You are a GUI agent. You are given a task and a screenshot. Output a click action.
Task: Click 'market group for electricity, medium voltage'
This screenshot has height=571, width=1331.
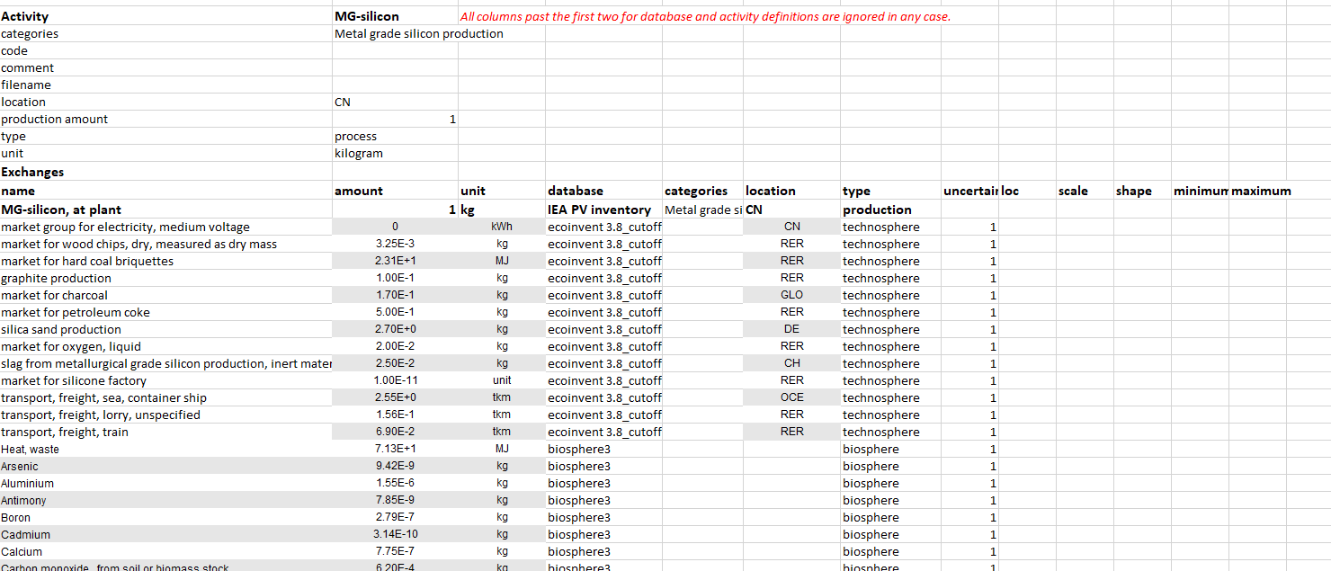point(166,227)
